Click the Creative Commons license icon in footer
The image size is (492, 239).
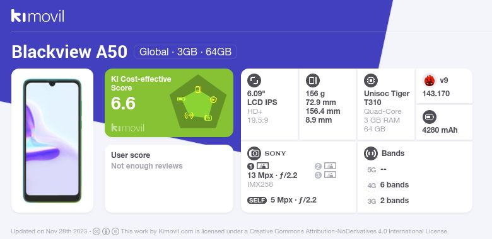97,231
